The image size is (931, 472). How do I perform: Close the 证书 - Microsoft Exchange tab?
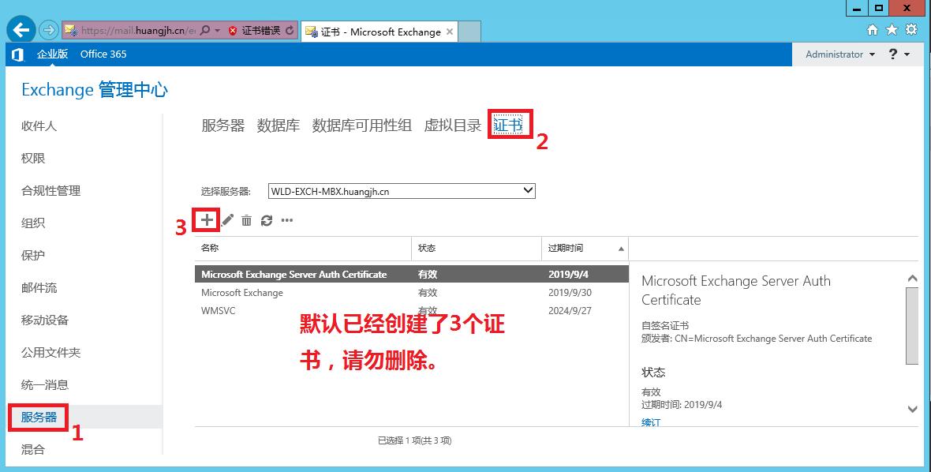point(450,32)
